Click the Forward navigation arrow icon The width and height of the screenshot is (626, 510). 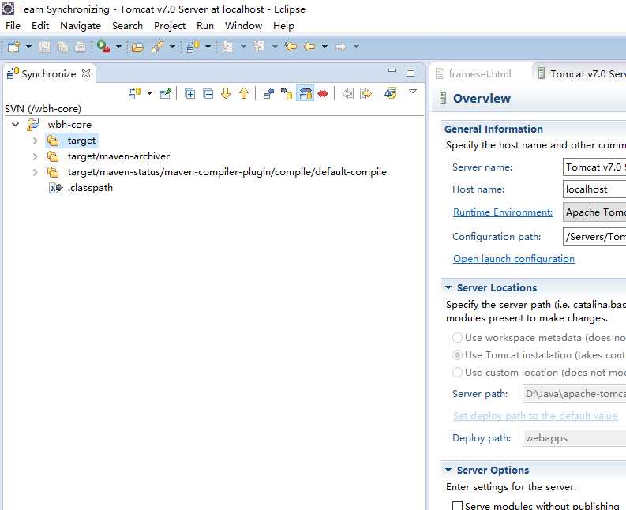340,47
